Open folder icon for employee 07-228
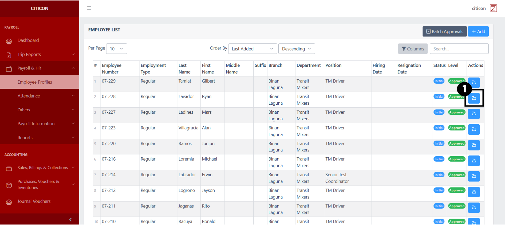 474,98
